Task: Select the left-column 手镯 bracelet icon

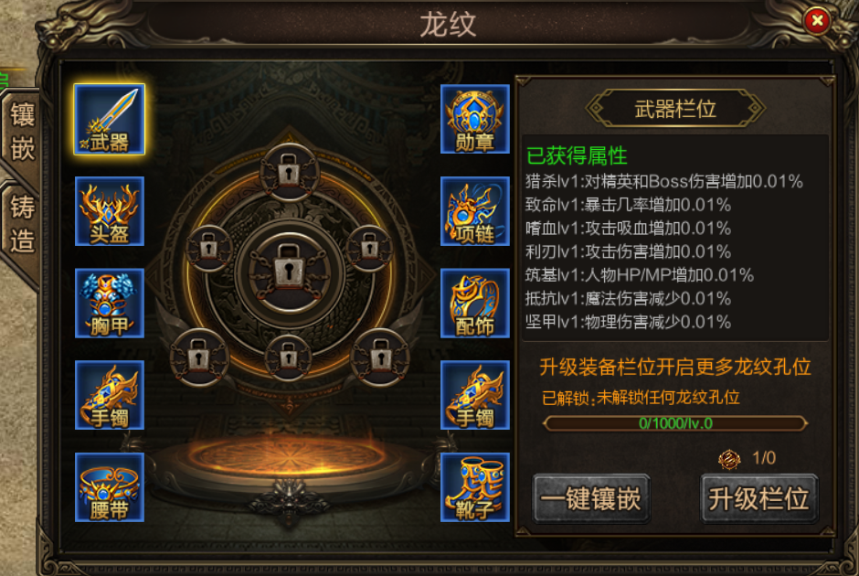Action: pyautogui.click(x=110, y=395)
